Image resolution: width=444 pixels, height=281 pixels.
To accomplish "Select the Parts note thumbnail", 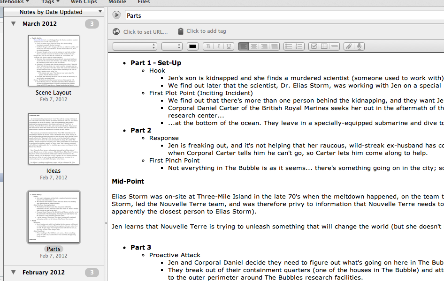I will [x=54, y=217].
